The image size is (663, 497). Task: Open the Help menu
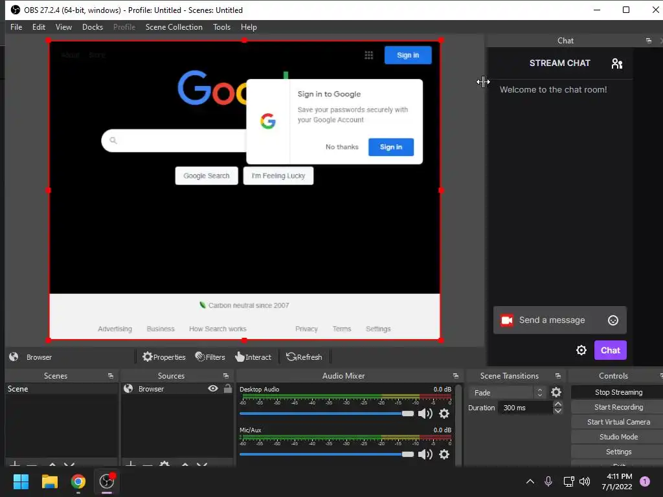pyautogui.click(x=249, y=27)
